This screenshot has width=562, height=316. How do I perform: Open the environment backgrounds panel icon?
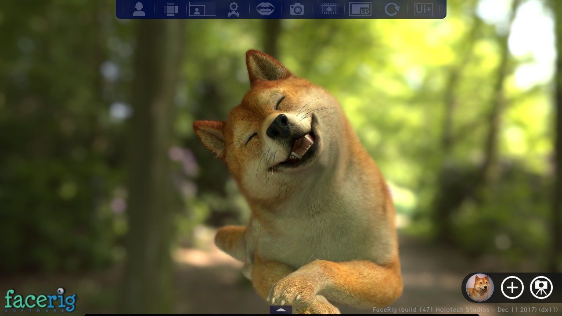(x=171, y=9)
